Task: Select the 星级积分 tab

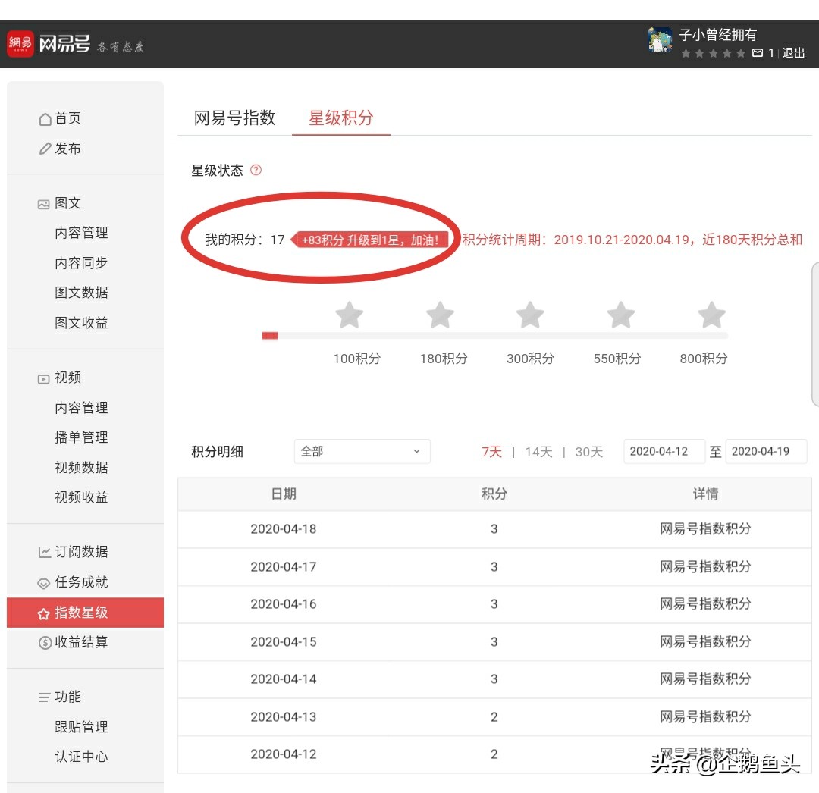Action: click(340, 118)
